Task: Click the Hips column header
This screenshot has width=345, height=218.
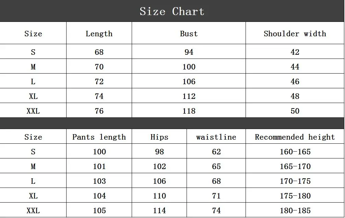Action: pyautogui.click(x=159, y=137)
